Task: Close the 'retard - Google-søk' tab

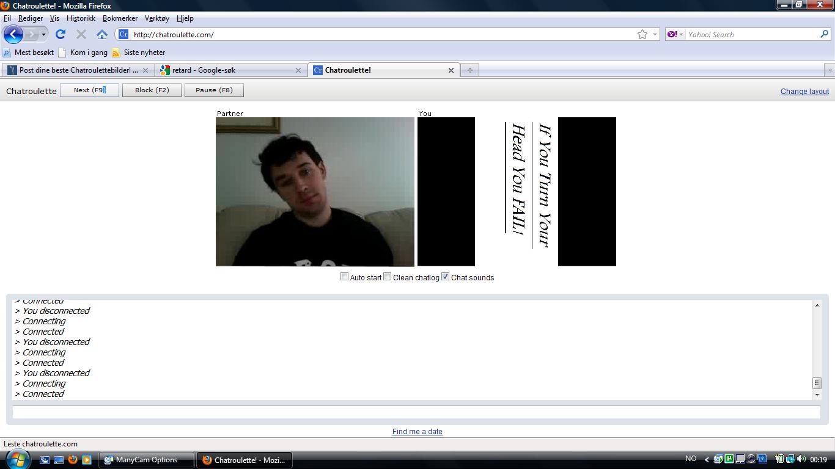Action: [x=298, y=70]
